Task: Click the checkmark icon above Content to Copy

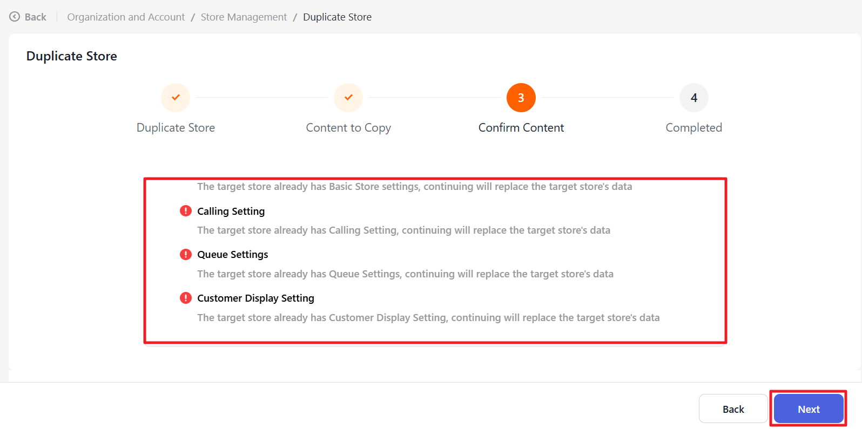Action: point(348,98)
